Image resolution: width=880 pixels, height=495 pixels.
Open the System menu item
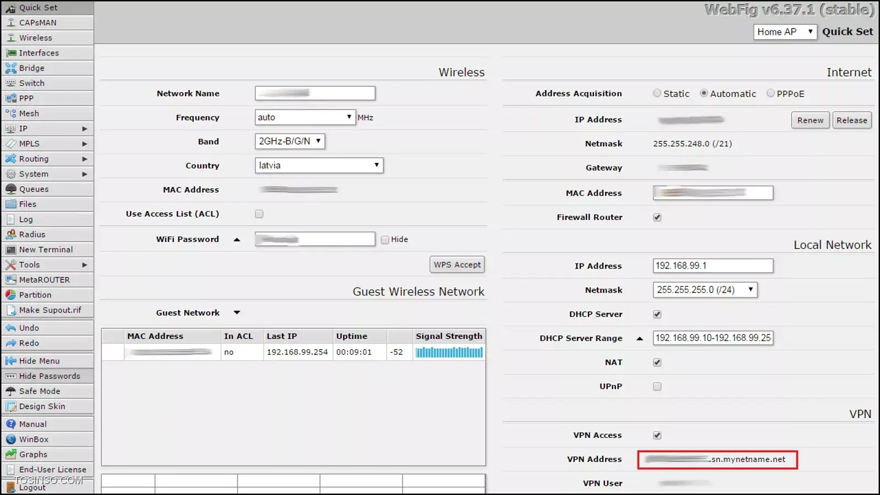[34, 174]
